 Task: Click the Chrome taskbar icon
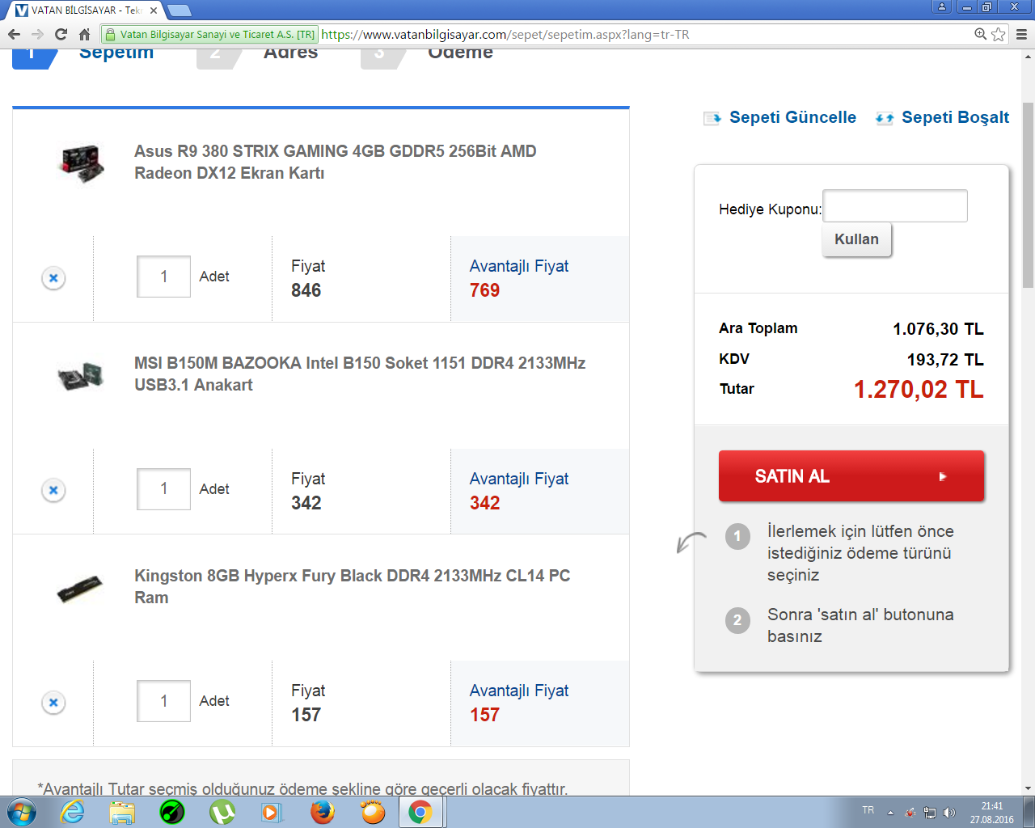point(420,812)
